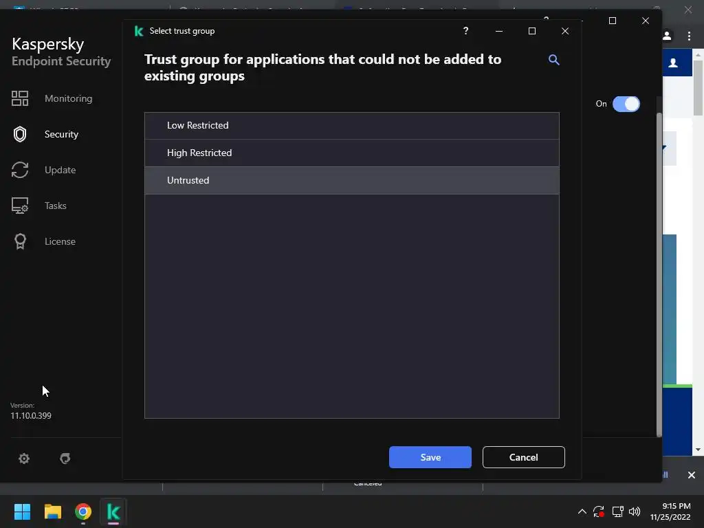Click the sync status tray icon
Image resolution: width=704 pixels, height=528 pixels.
pos(599,511)
